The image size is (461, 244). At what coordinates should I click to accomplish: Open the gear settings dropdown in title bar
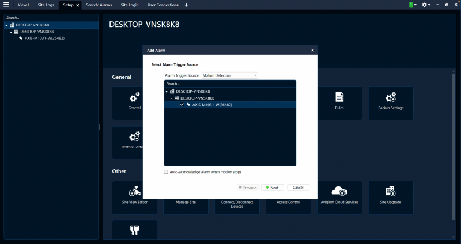tap(426, 5)
